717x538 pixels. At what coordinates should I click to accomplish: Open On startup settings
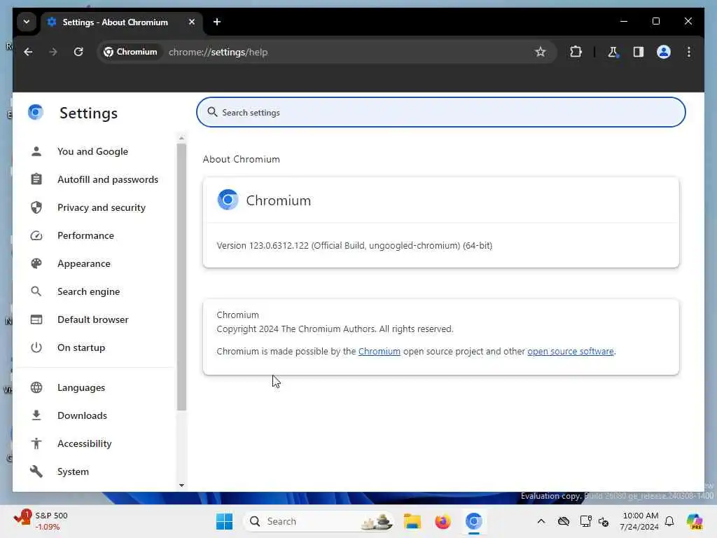(81, 347)
